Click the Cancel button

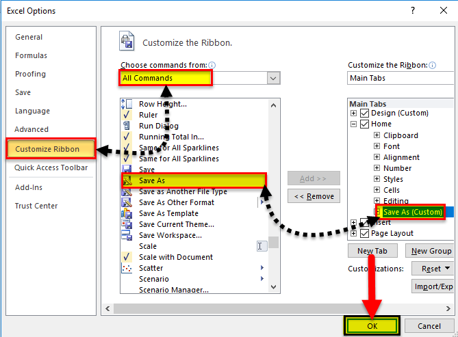point(429,326)
